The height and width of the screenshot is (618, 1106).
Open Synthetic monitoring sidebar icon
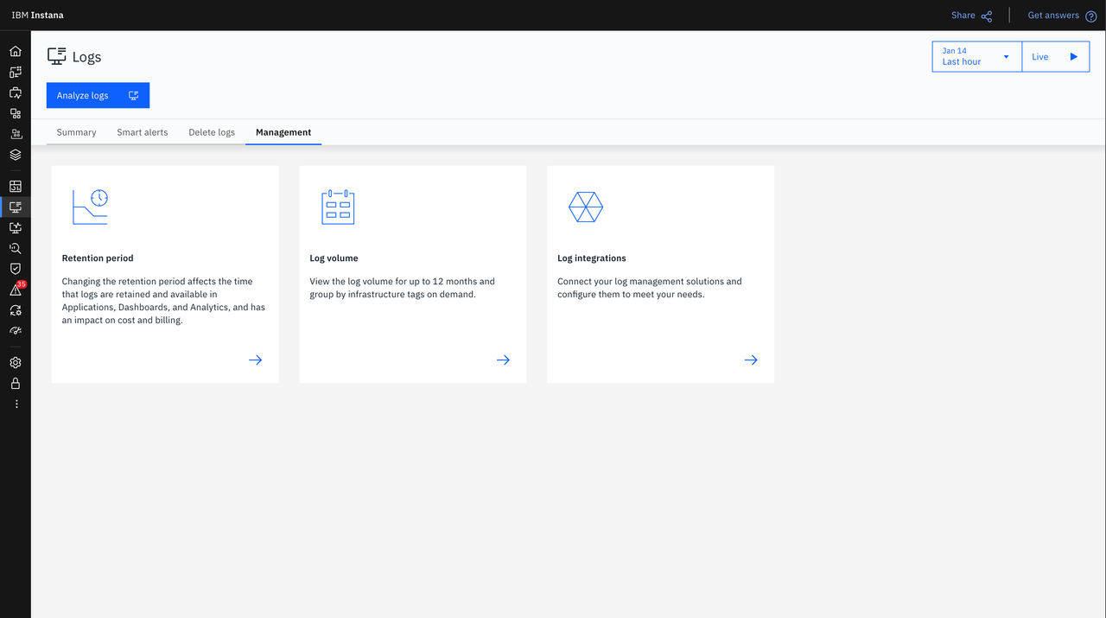pyautogui.click(x=16, y=227)
